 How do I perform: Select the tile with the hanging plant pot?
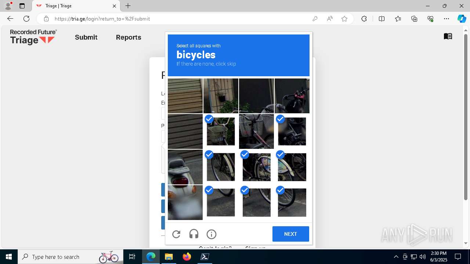pos(221,96)
